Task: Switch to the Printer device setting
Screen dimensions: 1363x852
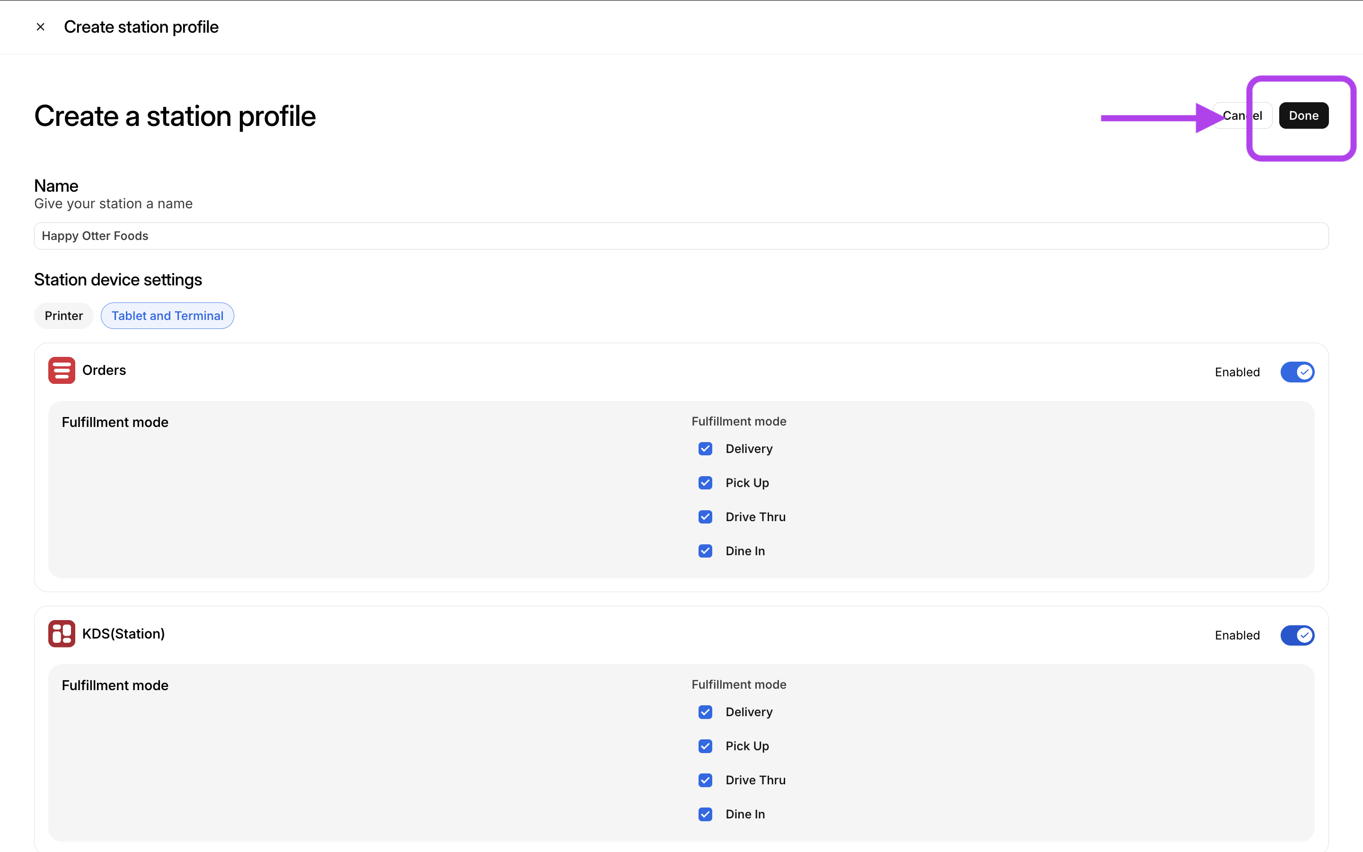Action: tap(63, 316)
